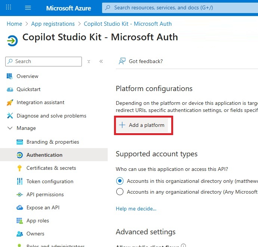Click Diagnose and solve problems wrench icon

click(10, 116)
